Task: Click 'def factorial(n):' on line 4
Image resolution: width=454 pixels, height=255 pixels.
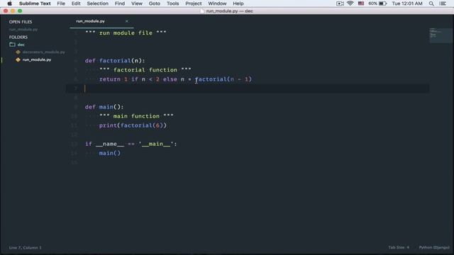Action: tap(115, 61)
